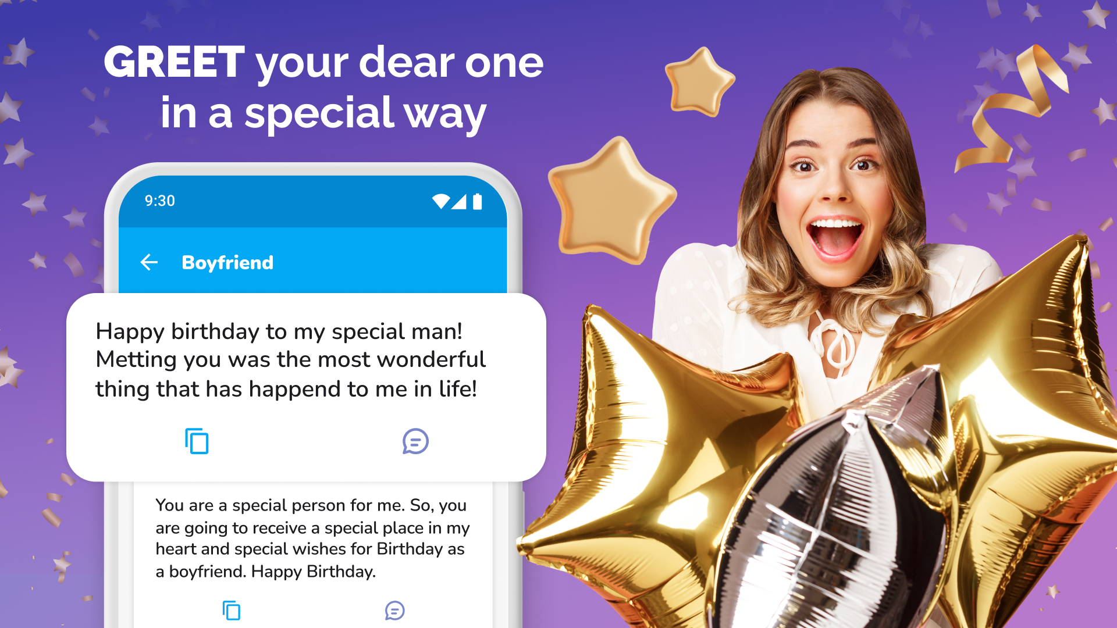Image resolution: width=1117 pixels, height=628 pixels.
Task: Send the 'special man' message via chat icon
Action: click(415, 441)
